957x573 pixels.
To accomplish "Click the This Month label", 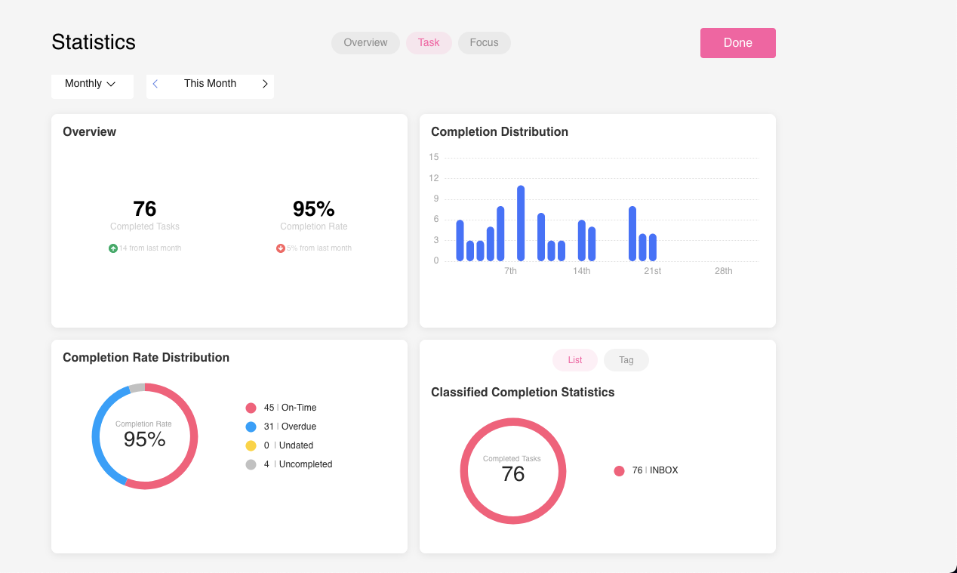I will [211, 83].
